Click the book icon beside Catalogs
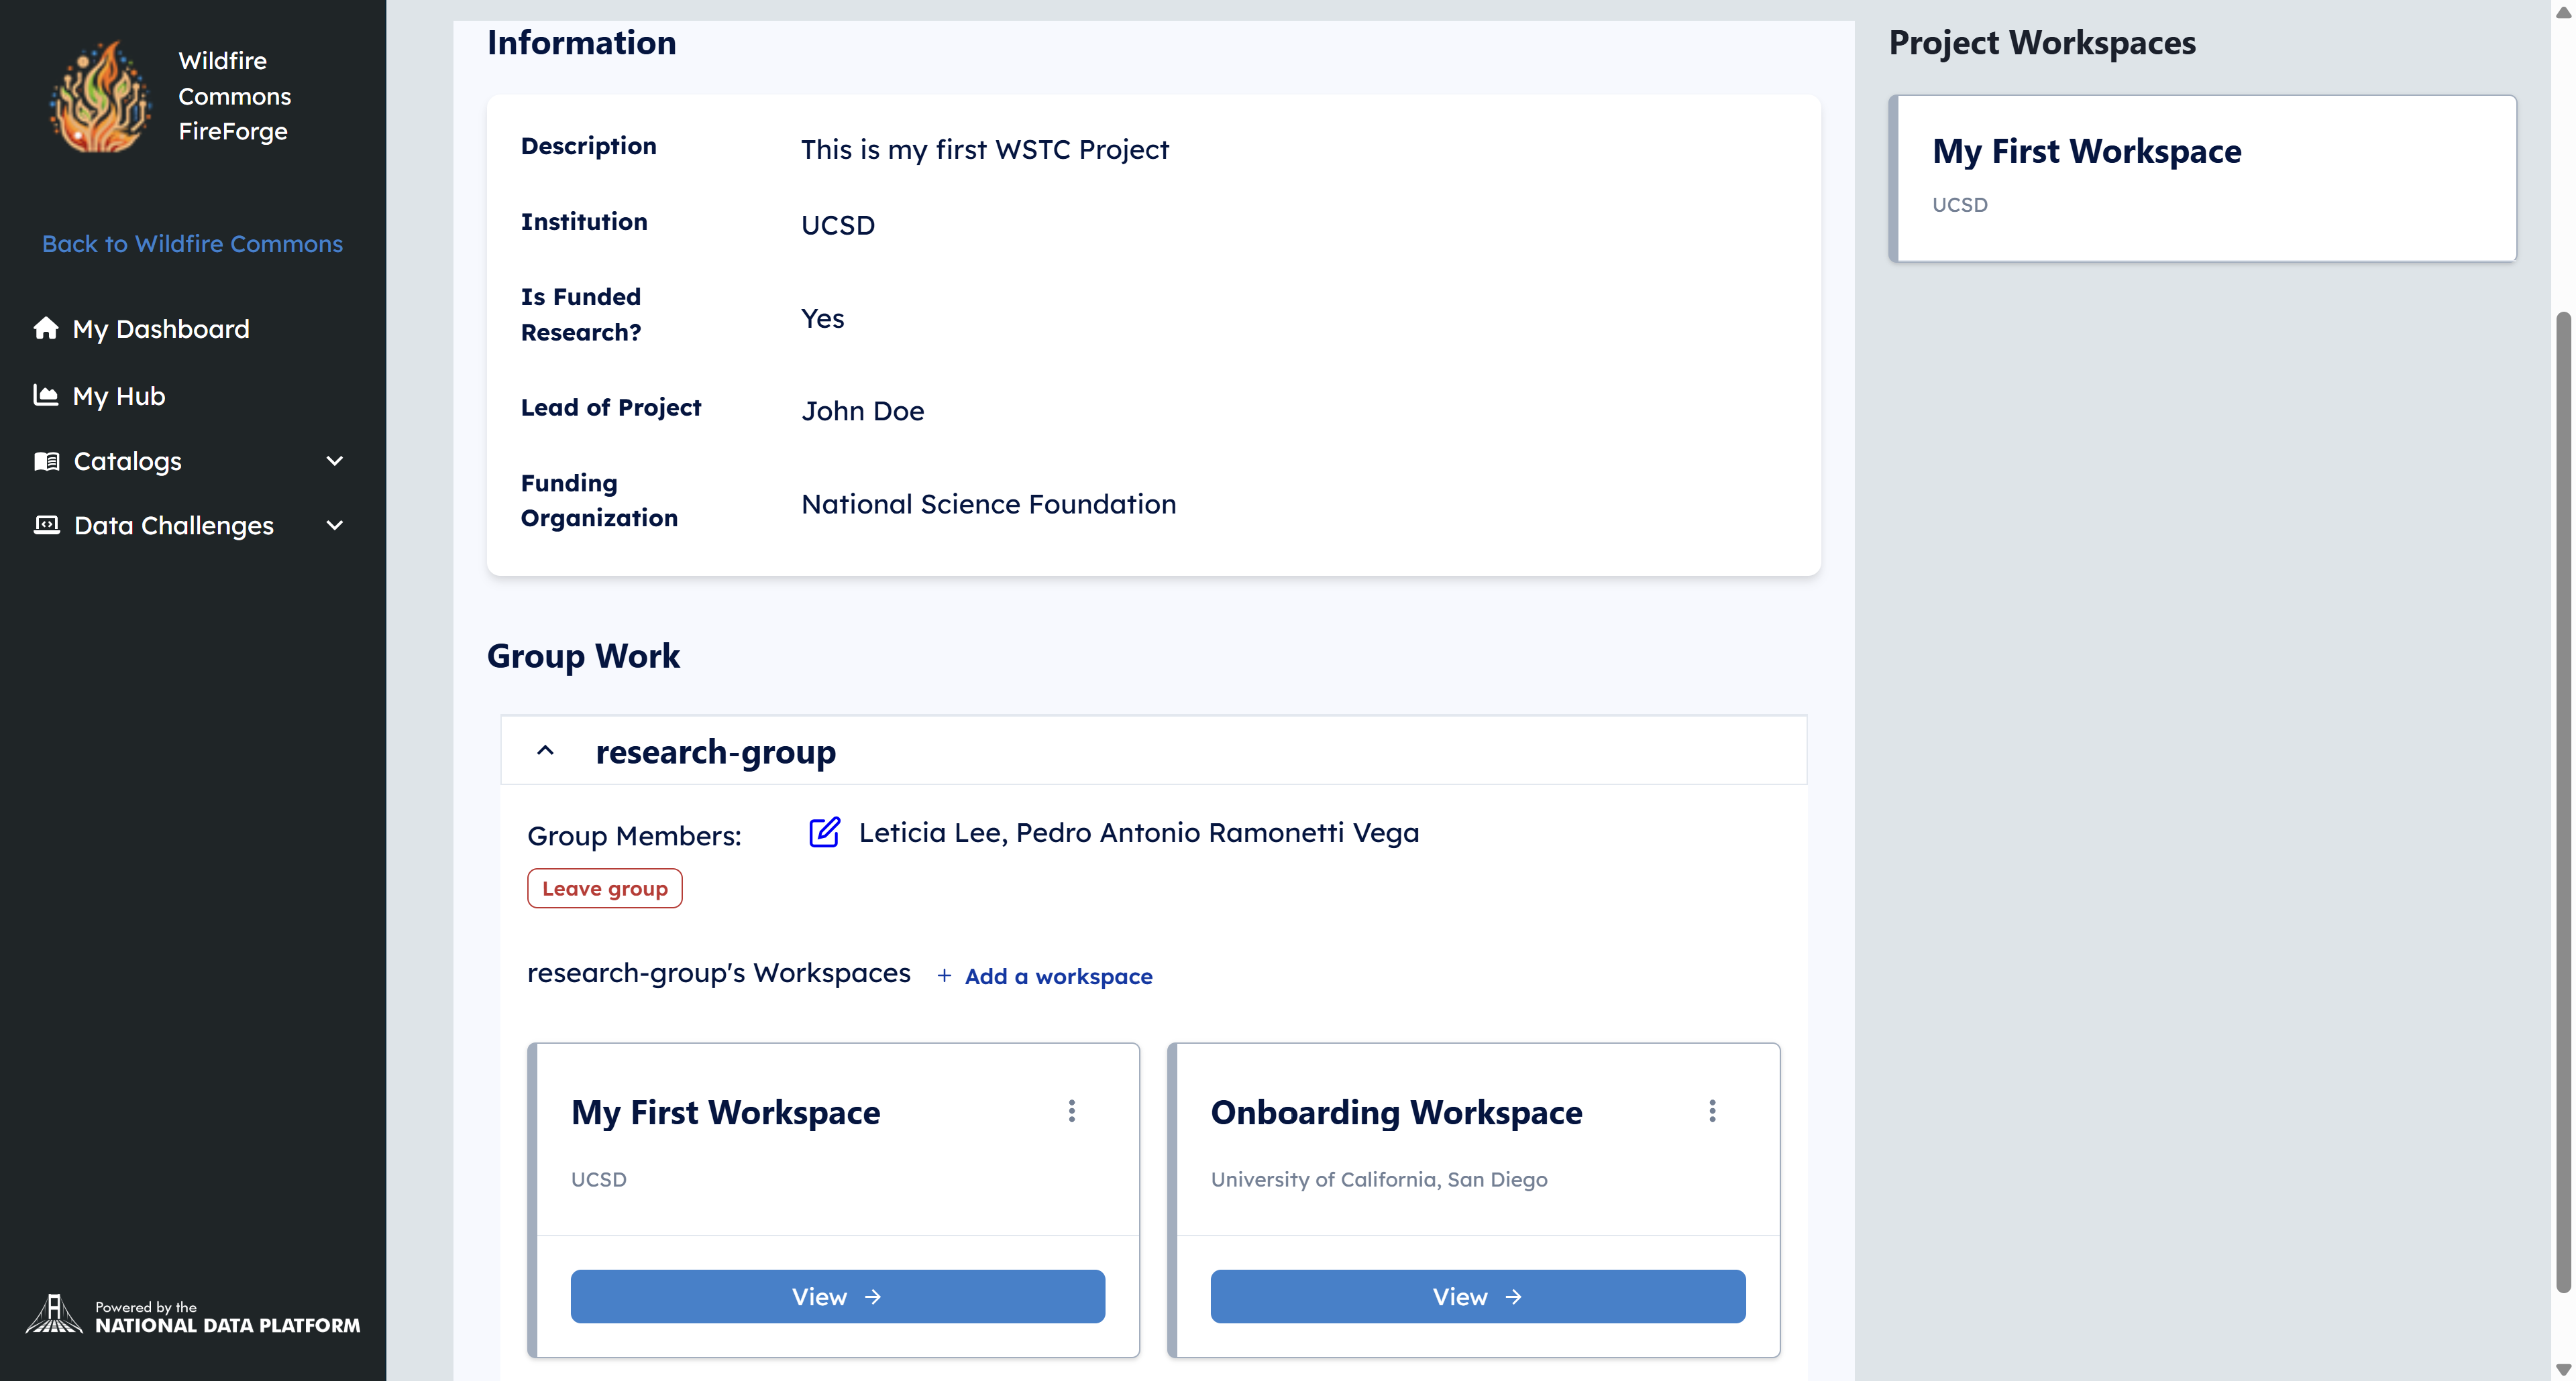Screen dimensions: 2576x1381 (46, 461)
